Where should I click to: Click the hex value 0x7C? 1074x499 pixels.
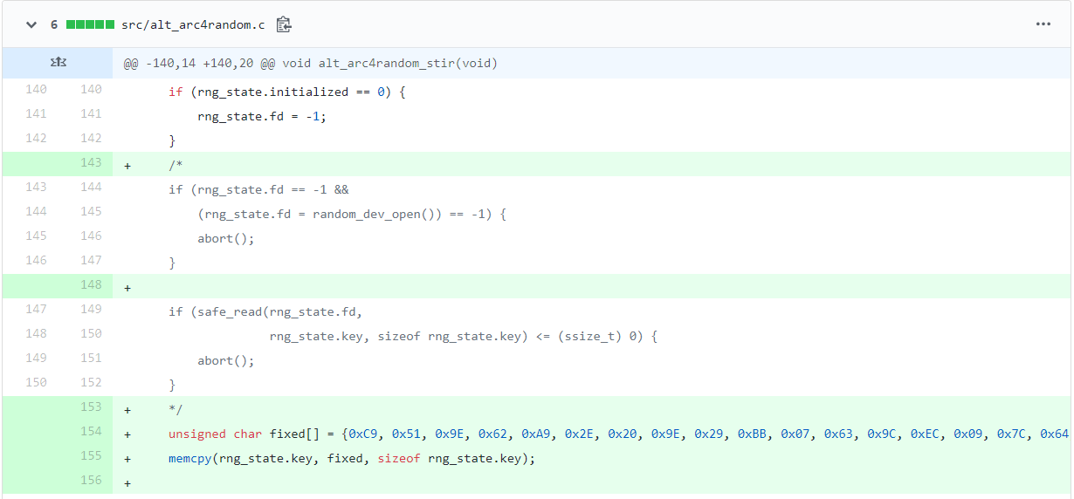coord(1011,434)
